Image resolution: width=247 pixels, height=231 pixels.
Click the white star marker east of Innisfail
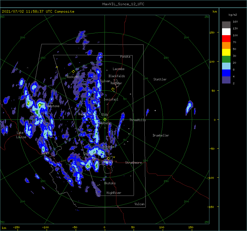pos(130,94)
